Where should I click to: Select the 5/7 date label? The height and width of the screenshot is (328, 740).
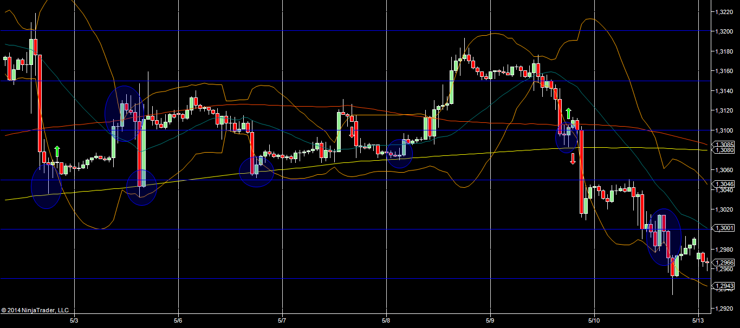[x=282, y=321]
